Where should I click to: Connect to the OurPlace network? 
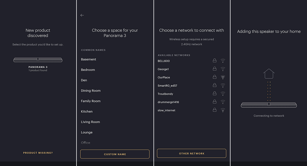(192, 77)
